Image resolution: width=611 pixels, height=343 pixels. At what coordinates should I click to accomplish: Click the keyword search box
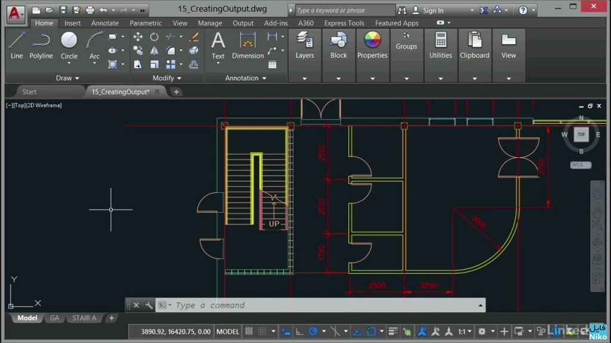point(344,11)
